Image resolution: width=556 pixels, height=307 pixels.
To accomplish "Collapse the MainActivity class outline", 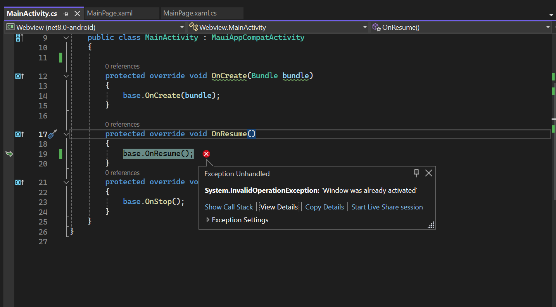I will 66,38.
